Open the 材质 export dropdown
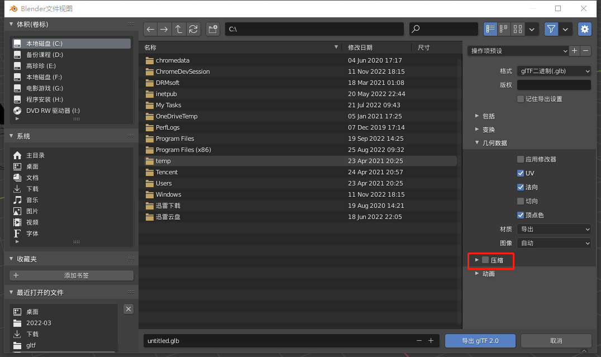 point(554,229)
